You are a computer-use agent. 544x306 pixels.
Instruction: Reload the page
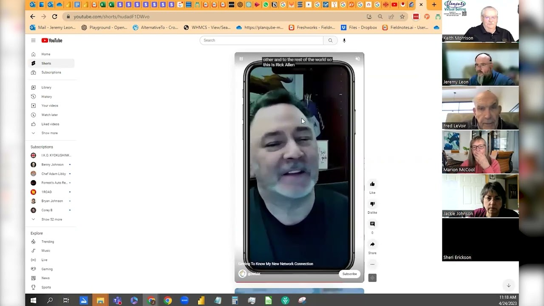pos(54,17)
